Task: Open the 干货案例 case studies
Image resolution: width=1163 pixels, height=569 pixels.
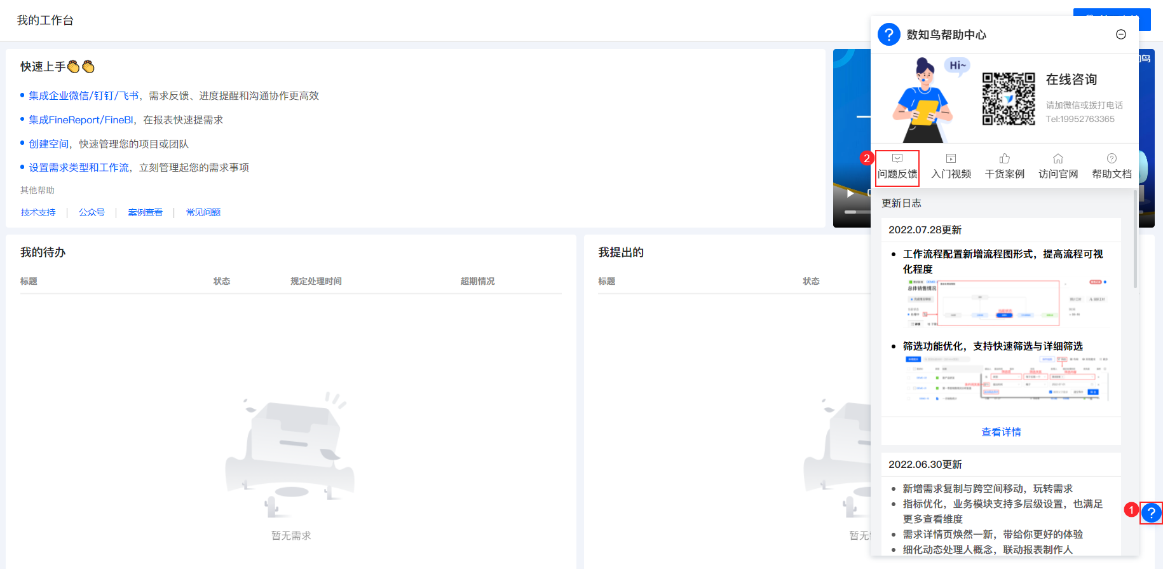Action: click(1005, 167)
